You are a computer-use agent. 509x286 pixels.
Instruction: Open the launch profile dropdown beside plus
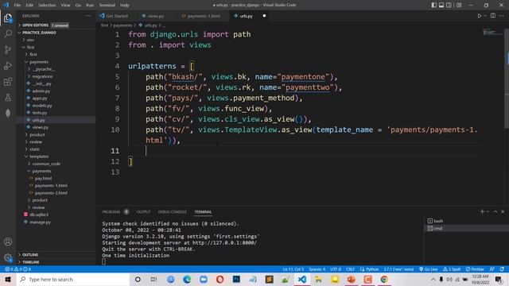pyautogui.click(x=488, y=212)
